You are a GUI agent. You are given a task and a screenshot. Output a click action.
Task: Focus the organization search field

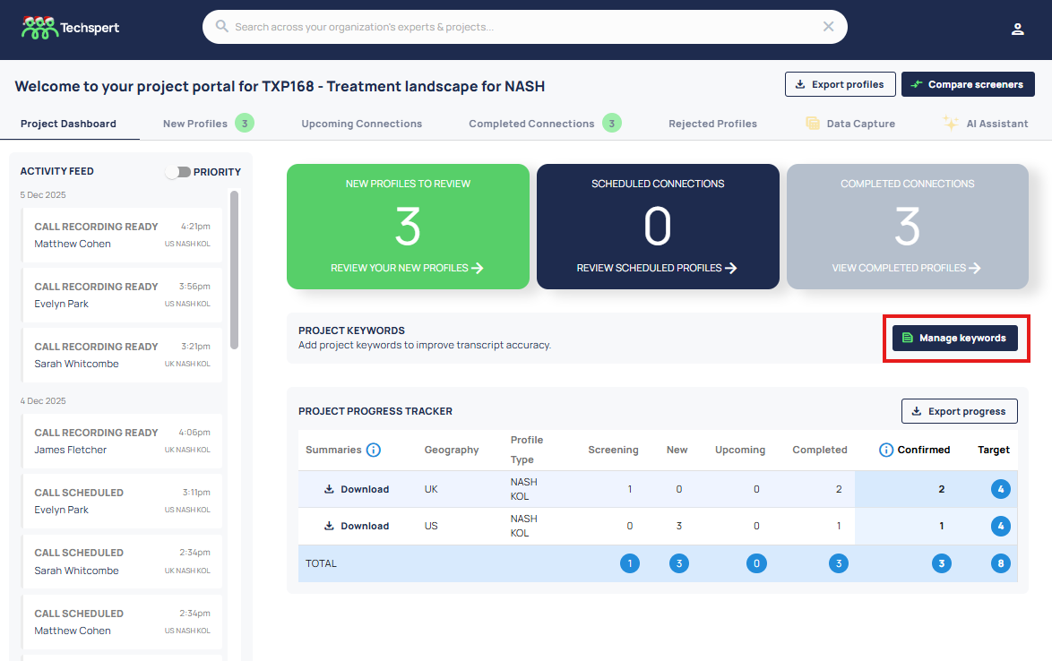click(520, 27)
